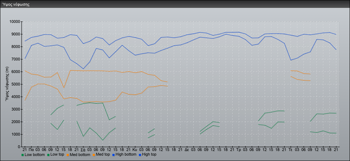Click the 9000 y-axis value
This screenshot has width=350, height=161.
point(15,34)
